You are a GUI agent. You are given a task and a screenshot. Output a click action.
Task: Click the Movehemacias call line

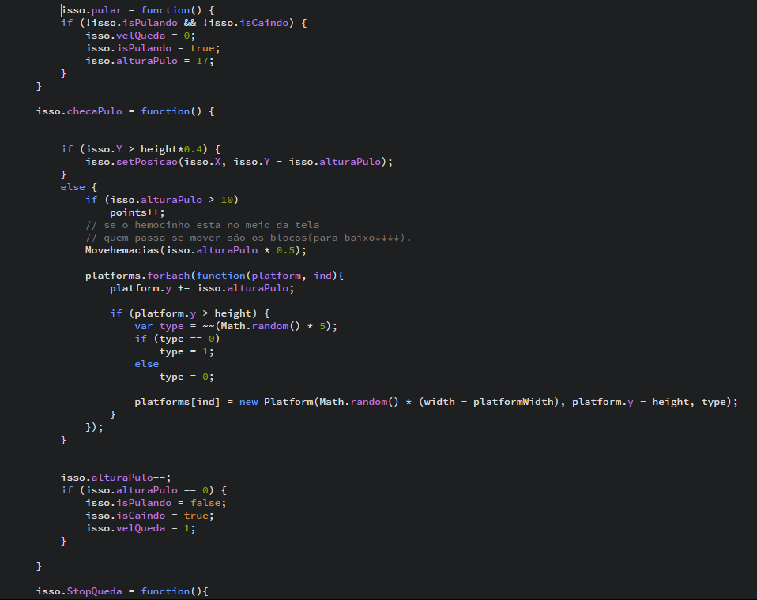pyautogui.click(x=196, y=249)
